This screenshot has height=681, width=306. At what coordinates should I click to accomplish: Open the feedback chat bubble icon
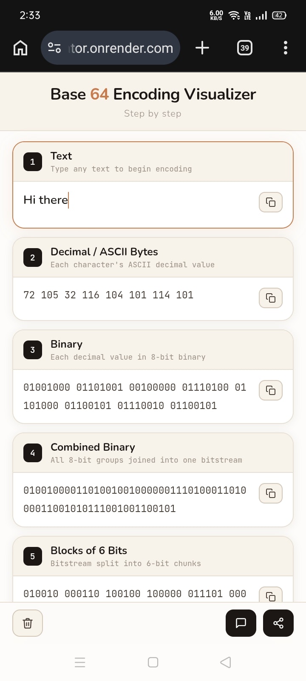[241, 623]
